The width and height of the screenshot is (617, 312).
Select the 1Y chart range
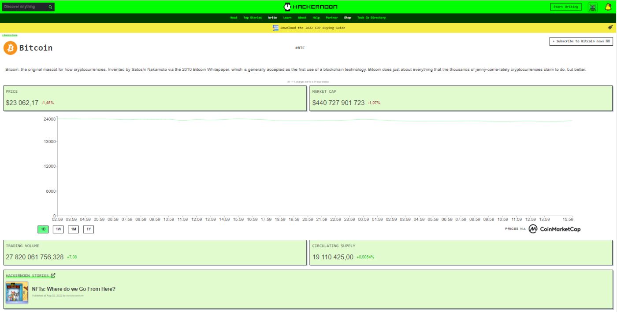pyautogui.click(x=89, y=229)
